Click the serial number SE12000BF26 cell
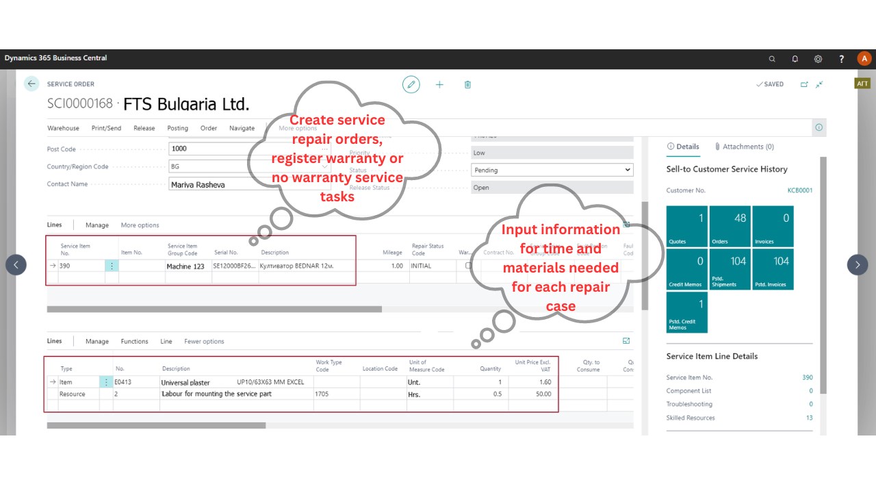876x493 pixels. 234,266
